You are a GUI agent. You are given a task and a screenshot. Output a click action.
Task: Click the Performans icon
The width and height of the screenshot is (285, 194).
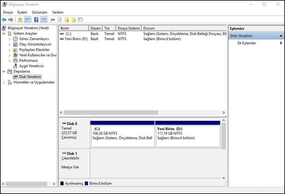(15, 61)
